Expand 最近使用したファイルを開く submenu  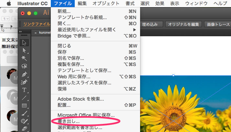click(95, 30)
